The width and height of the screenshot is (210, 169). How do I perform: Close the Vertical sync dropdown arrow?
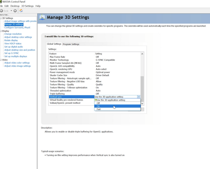click(139, 97)
